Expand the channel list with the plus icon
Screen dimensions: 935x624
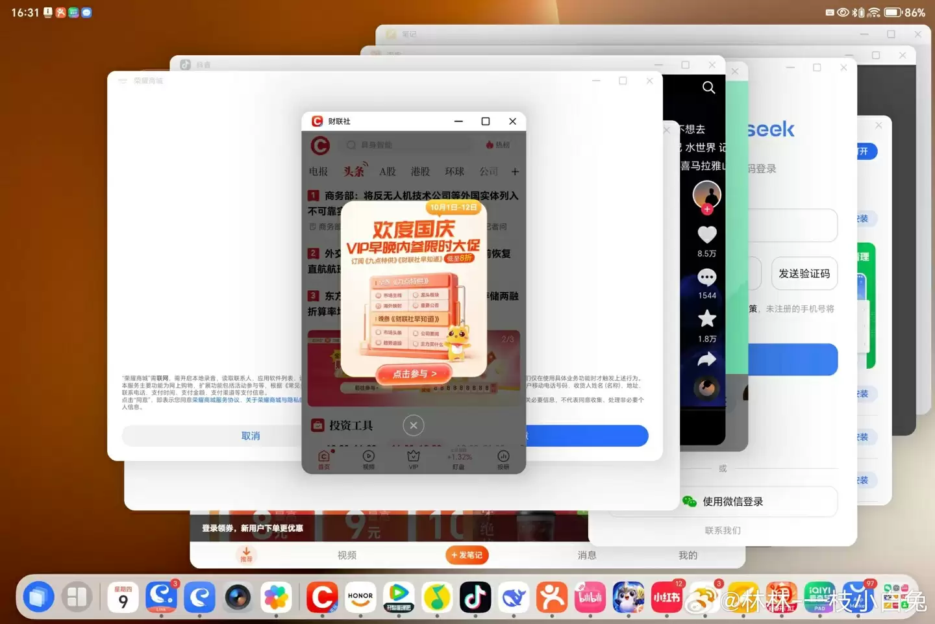coord(515,171)
